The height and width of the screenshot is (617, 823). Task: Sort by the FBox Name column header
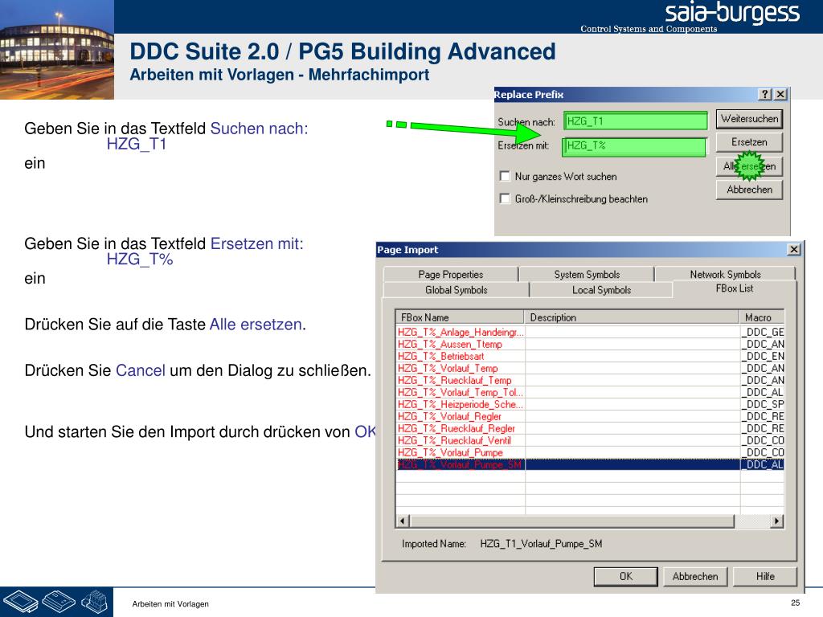[460, 317]
